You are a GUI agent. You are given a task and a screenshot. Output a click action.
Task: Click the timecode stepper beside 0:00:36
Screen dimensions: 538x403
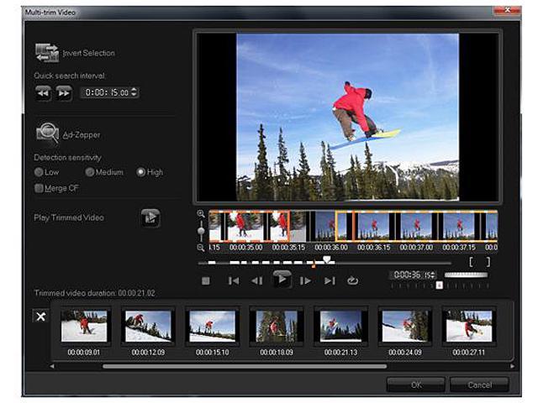[x=432, y=275]
